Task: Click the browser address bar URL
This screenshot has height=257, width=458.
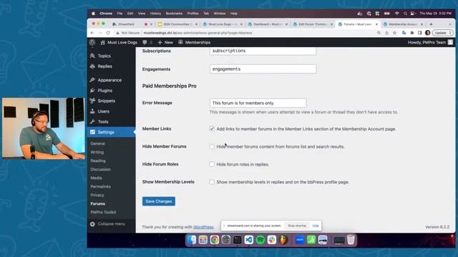Action: pyautogui.click(x=198, y=33)
